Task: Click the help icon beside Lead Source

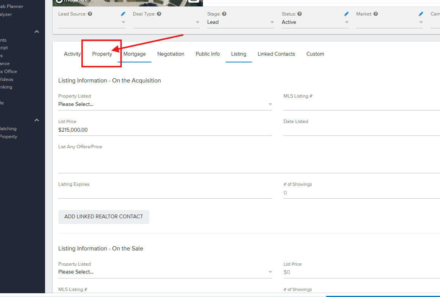Action: 90,14
